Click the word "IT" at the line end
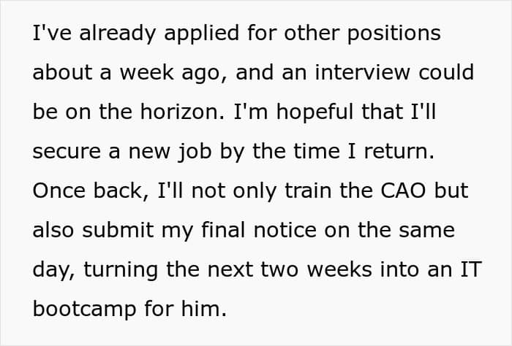This screenshot has width=512, height=346. (473, 270)
